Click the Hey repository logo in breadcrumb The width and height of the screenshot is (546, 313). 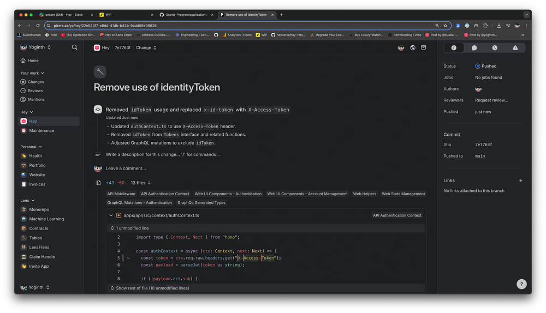tap(97, 48)
